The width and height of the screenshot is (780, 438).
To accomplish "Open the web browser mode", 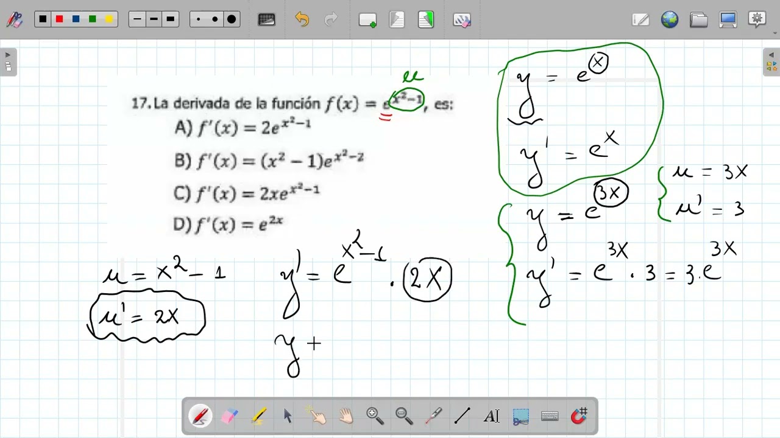I will [670, 19].
